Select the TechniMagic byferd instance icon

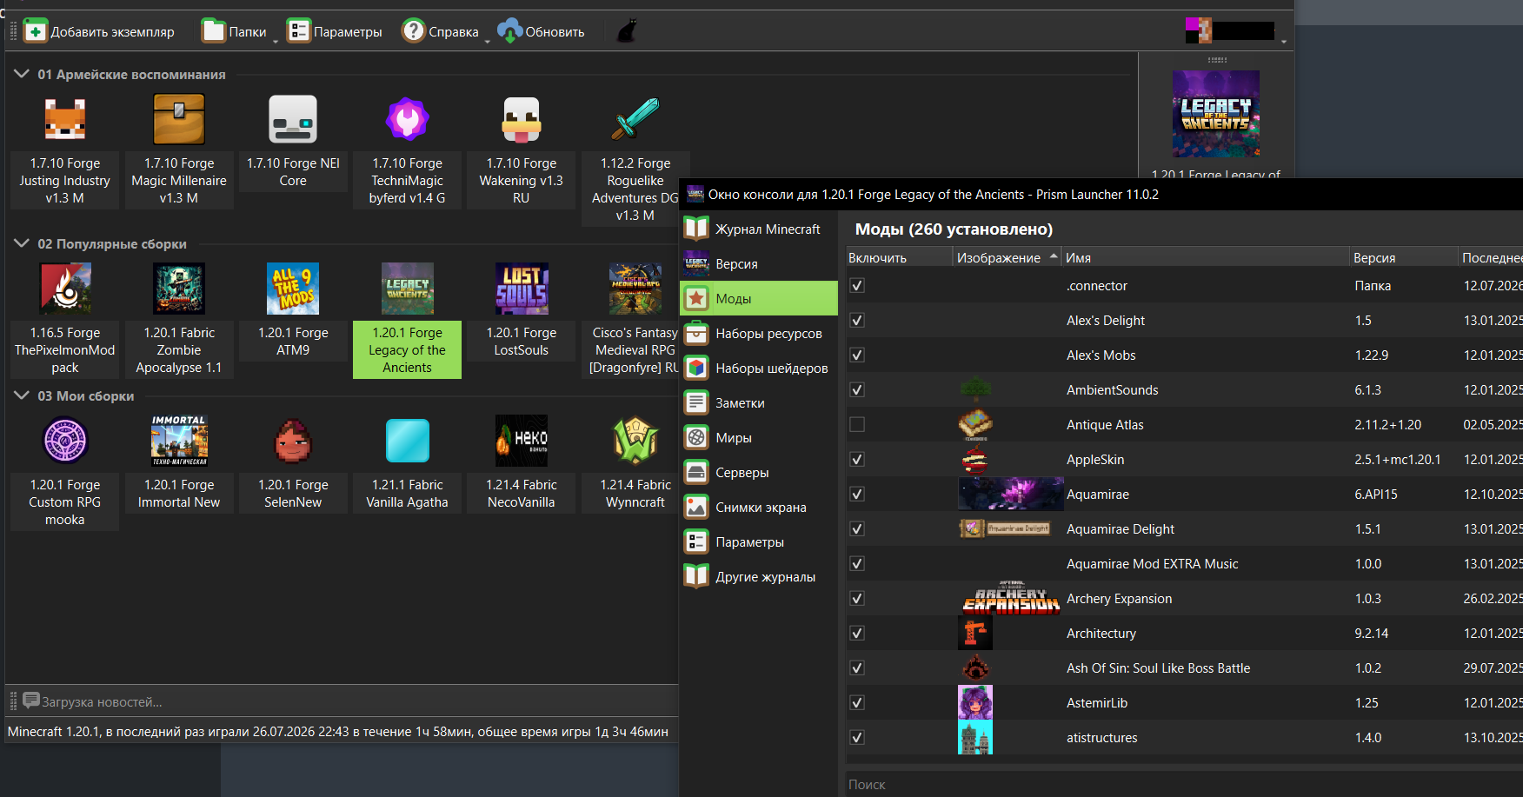tap(408, 119)
